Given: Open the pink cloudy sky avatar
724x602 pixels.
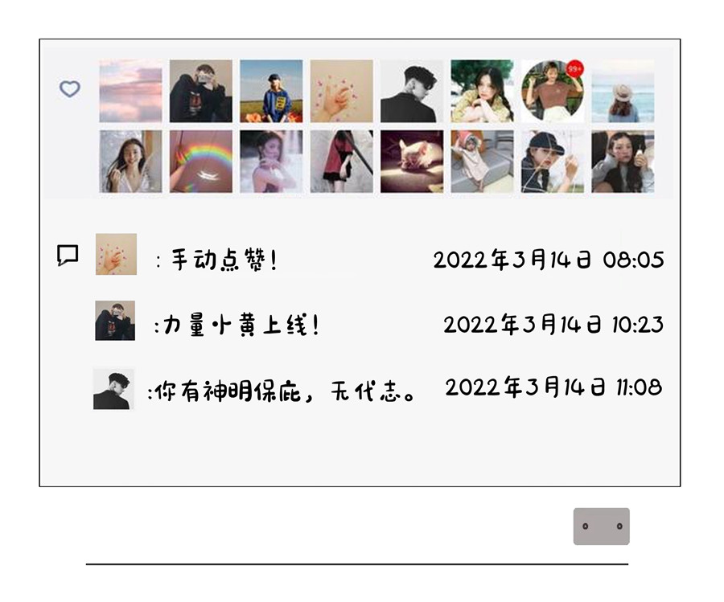Looking at the screenshot, I should (x=130, y=91).
